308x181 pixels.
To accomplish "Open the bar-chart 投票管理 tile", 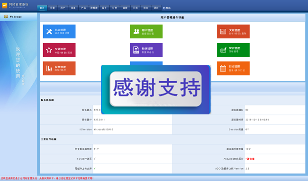I will point(59,68).
